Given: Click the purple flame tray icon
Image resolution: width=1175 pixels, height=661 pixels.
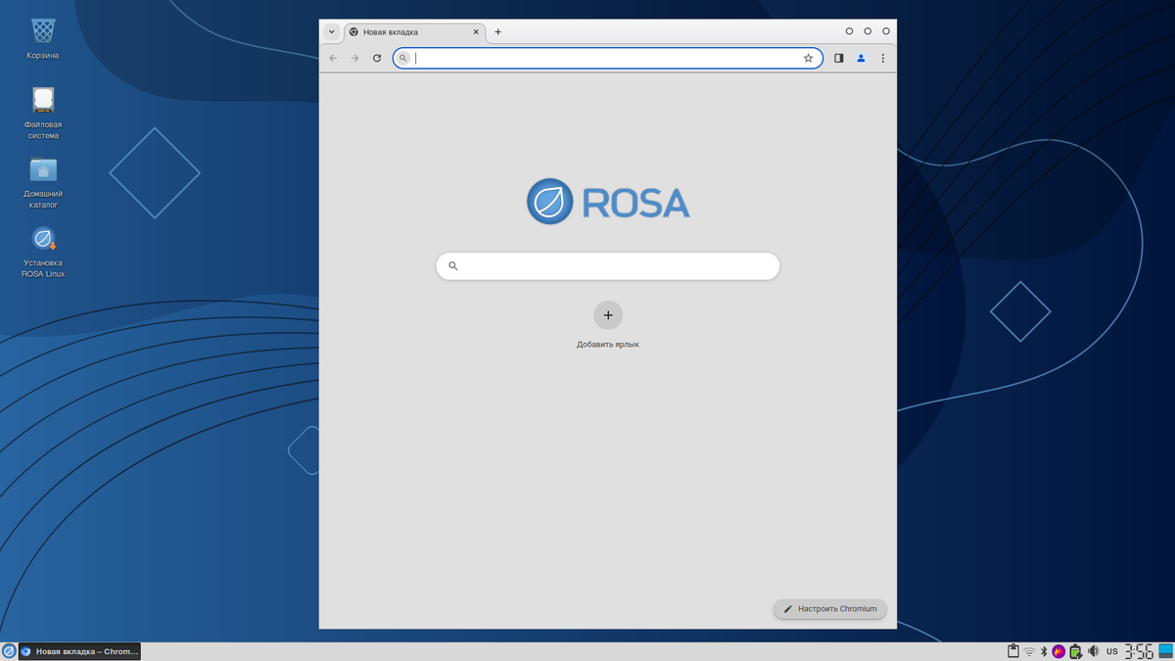Looking at the screenshot, I should coord(1058,651).
